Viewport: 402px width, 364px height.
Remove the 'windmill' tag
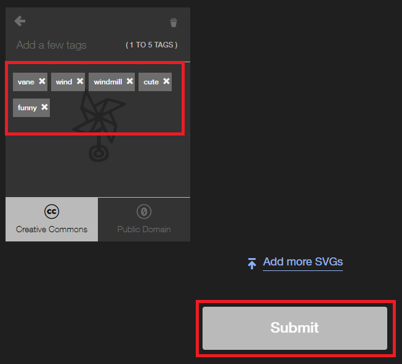130,81
